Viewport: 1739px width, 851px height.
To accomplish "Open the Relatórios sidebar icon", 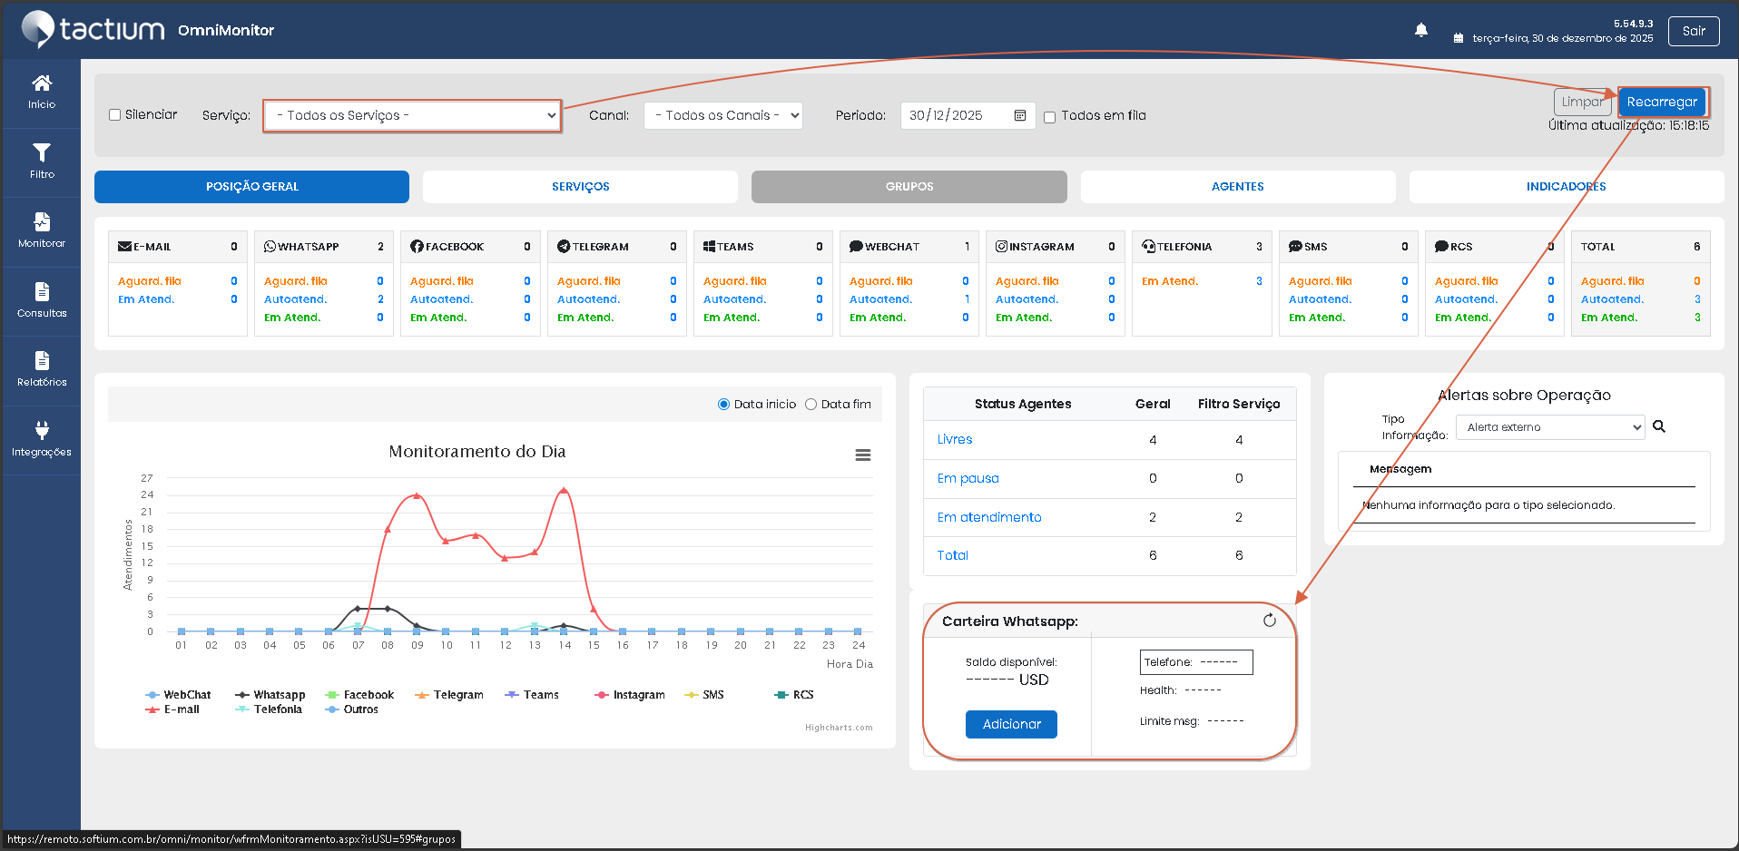I will 42,361.
